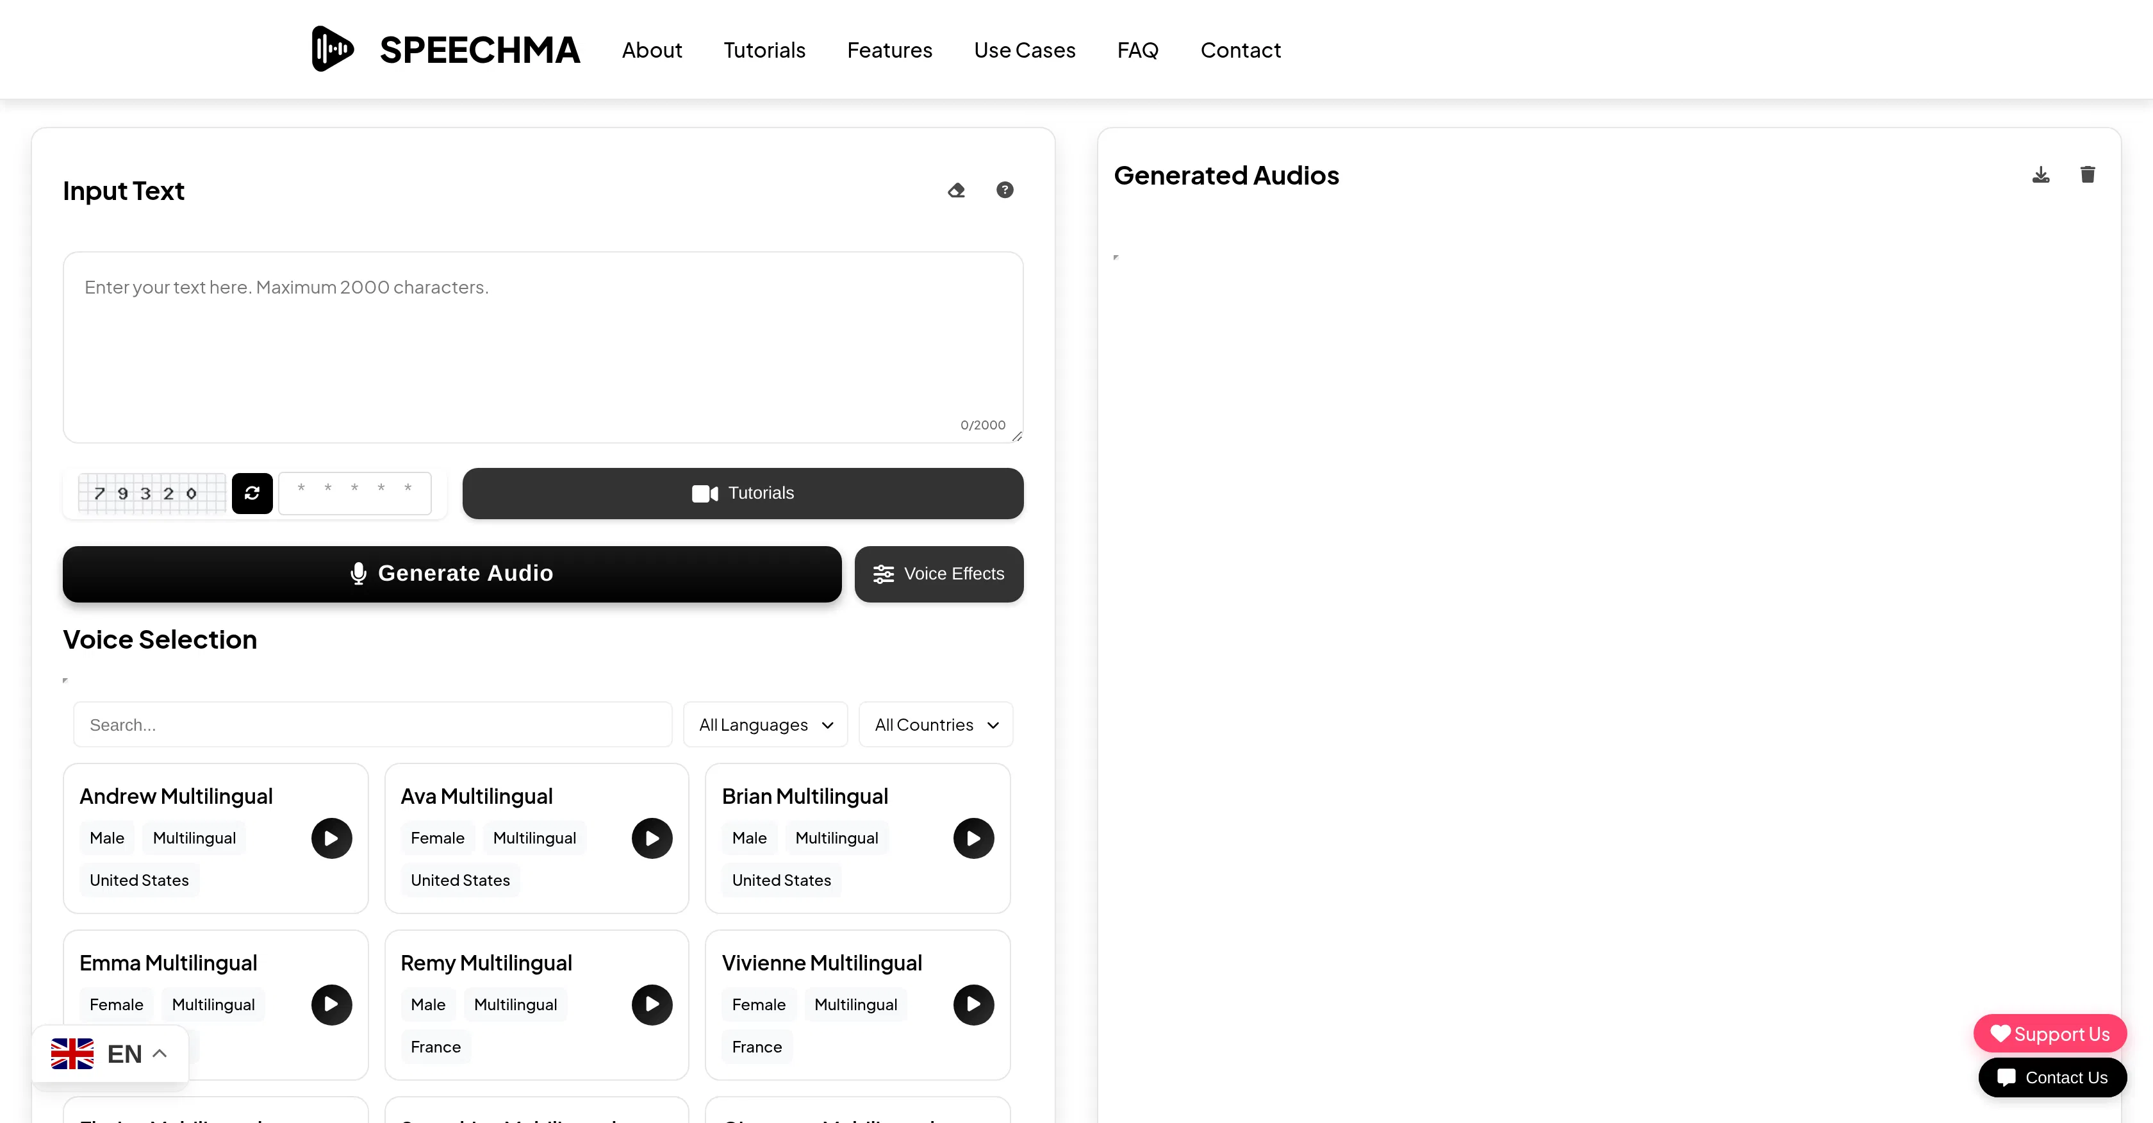This screenshot has height=1123, width=2153.
Task: Delete generated audios with the trash icon
Action: 2087,174
